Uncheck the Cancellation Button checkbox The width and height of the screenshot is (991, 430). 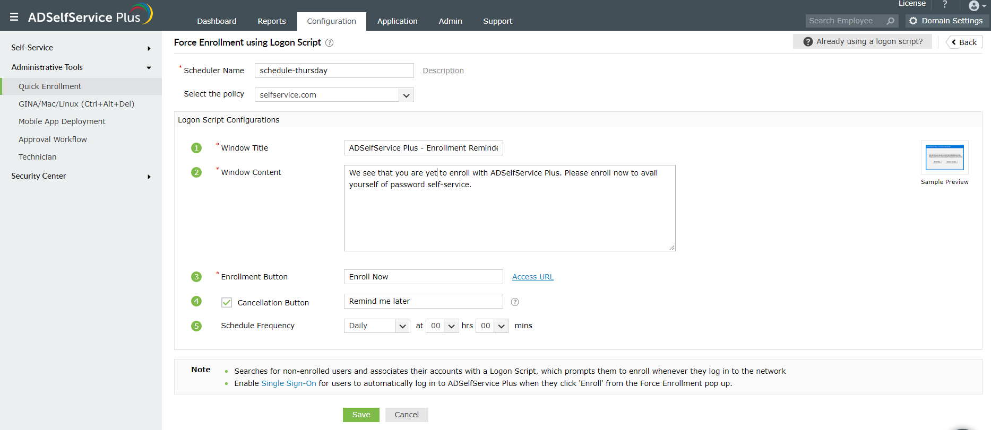pyautogui.click(x=227, y=303)
